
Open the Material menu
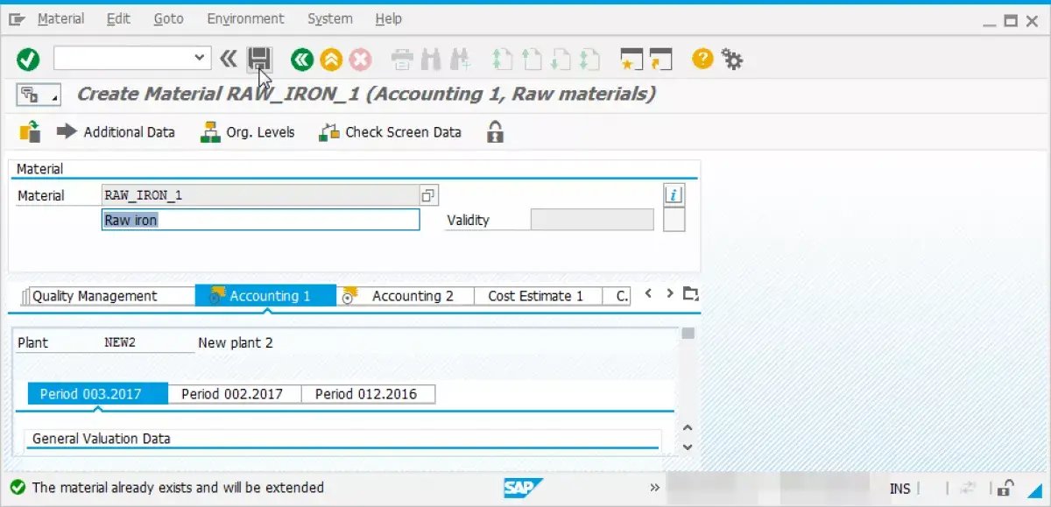[61, 18]
